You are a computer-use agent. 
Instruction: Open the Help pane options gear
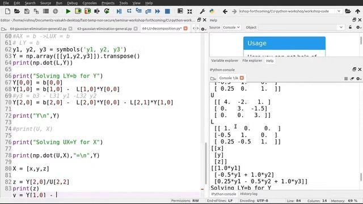point(358,27)
